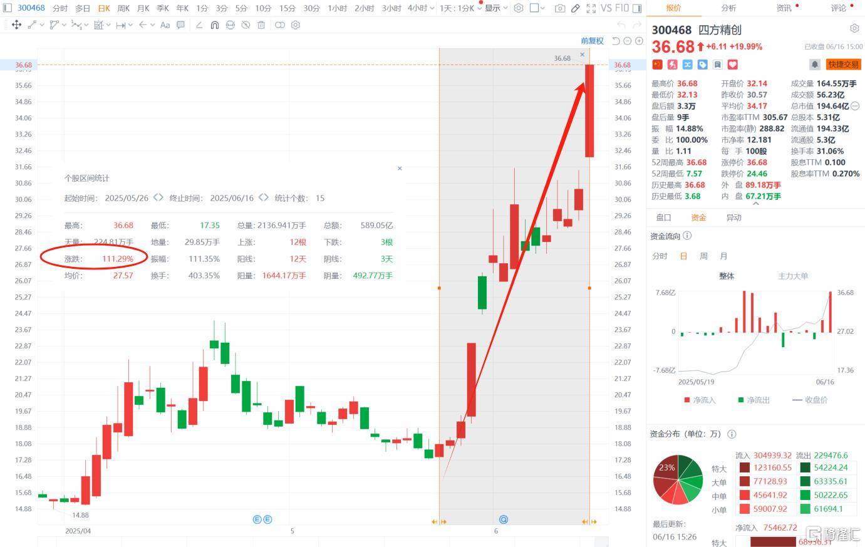Take a chart screenshot with camera icon

(x=559, y=8)
